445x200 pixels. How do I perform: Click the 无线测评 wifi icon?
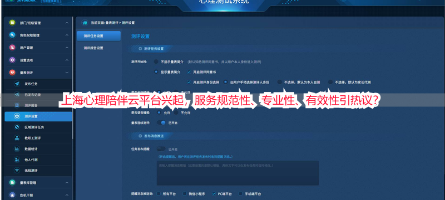(x=17, y=170)
